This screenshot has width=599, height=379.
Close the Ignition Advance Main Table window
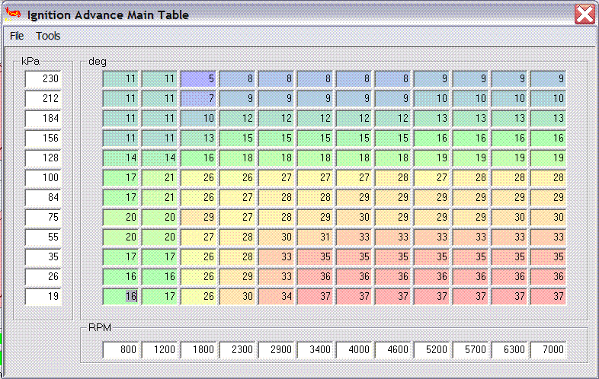point(585,14)
